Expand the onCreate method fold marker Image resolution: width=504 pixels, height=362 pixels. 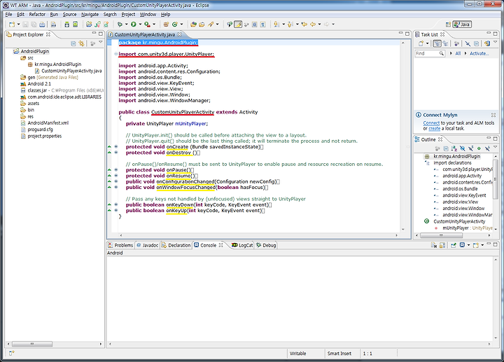[116, 147]
